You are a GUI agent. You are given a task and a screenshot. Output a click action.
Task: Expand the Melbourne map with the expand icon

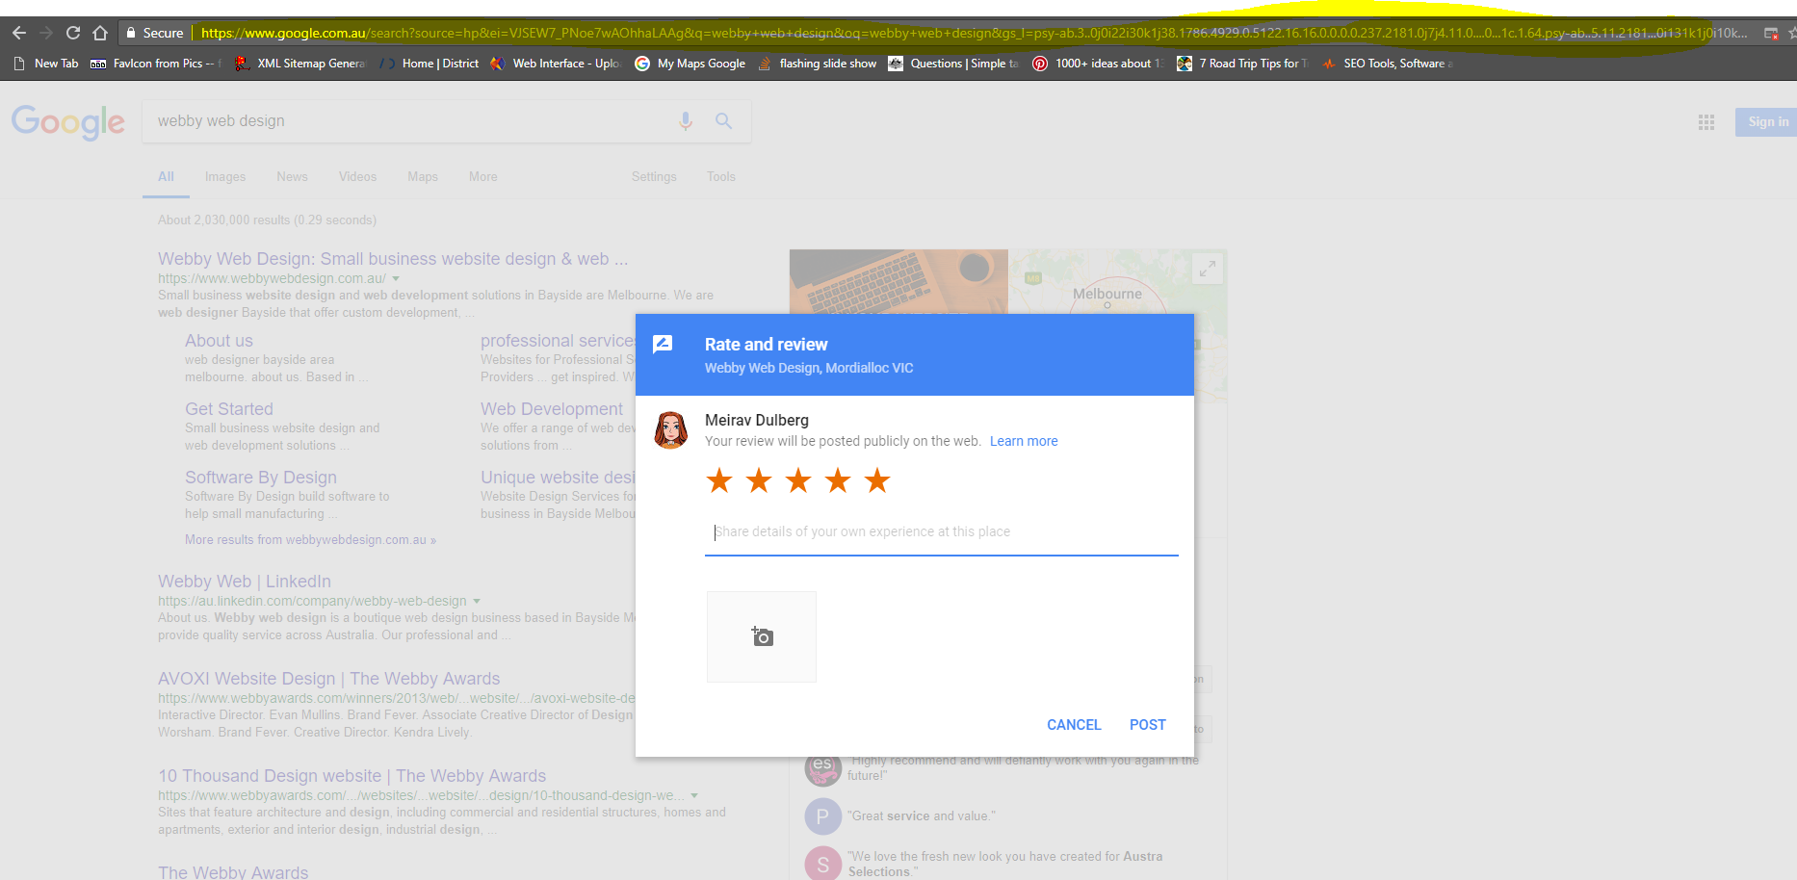1207,270
